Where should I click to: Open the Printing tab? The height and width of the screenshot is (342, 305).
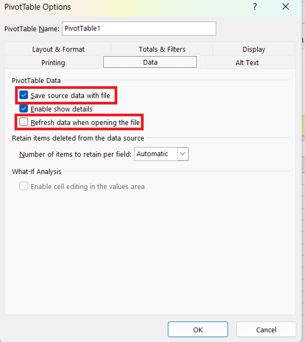point(53,62)
